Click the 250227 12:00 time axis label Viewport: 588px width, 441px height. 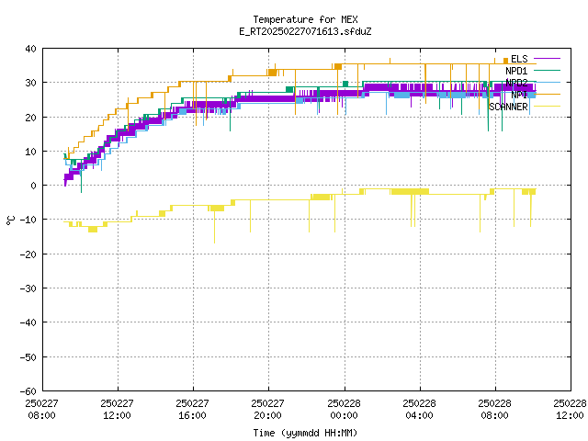(117, 409)
